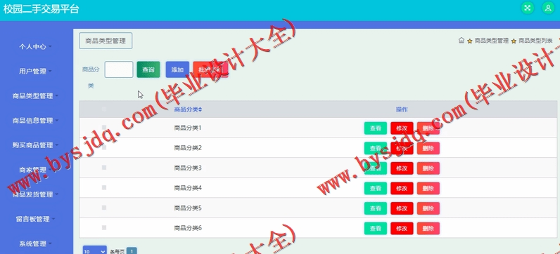
Task: Click 修改 for 商品分类4
Action: pos(402,188)
